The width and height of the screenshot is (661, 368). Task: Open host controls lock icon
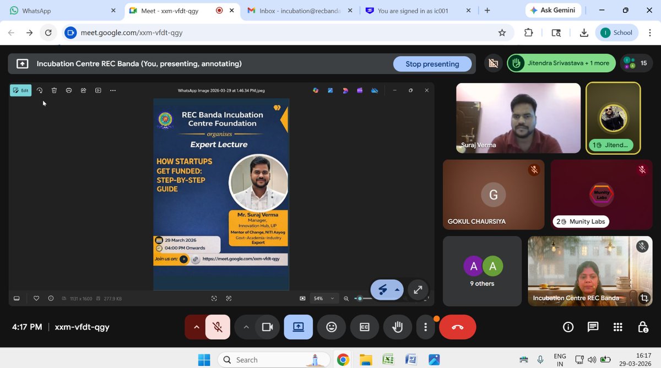[643, 327]
